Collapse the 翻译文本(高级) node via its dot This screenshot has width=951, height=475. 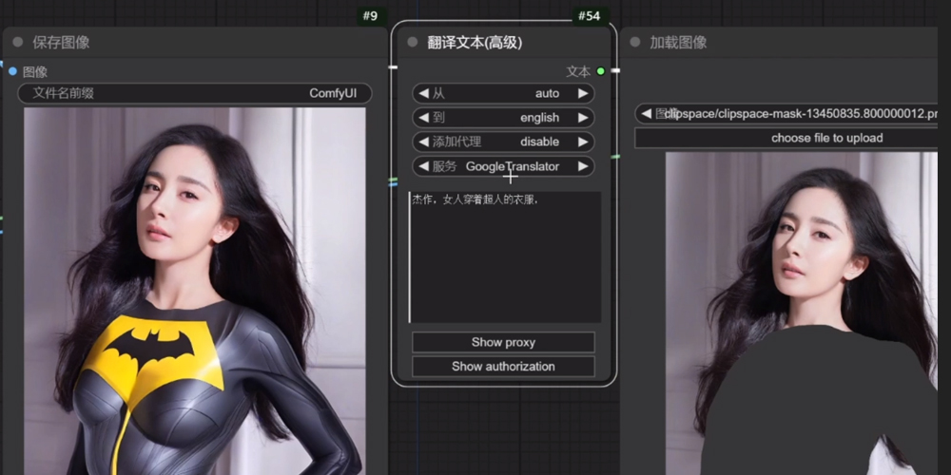(413, 42)
